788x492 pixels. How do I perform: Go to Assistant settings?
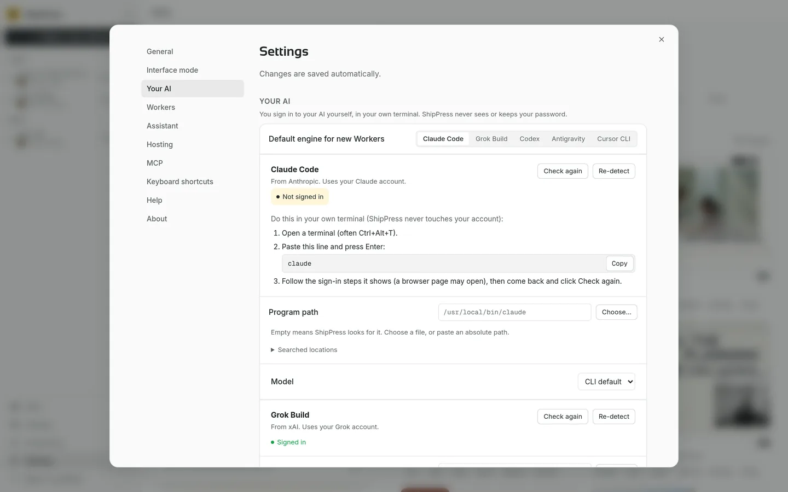click(x=193, y=126)
